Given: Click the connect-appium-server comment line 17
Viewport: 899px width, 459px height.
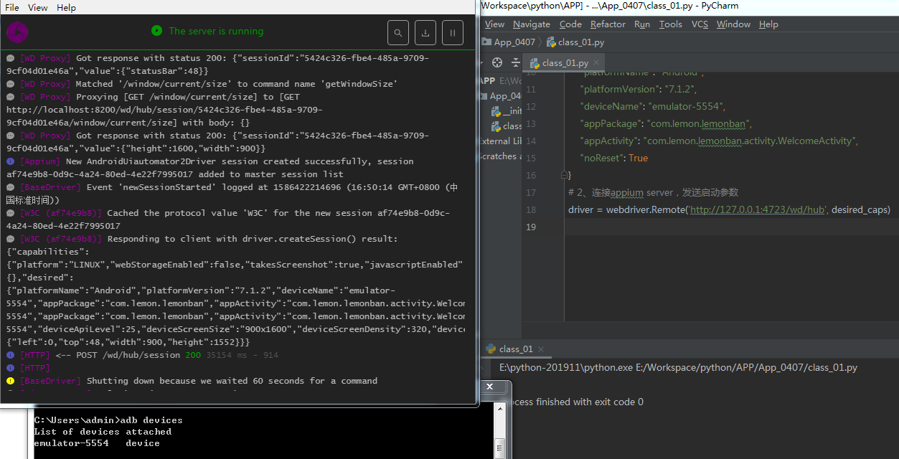Looking at the screenshot, I should [653, 192].
